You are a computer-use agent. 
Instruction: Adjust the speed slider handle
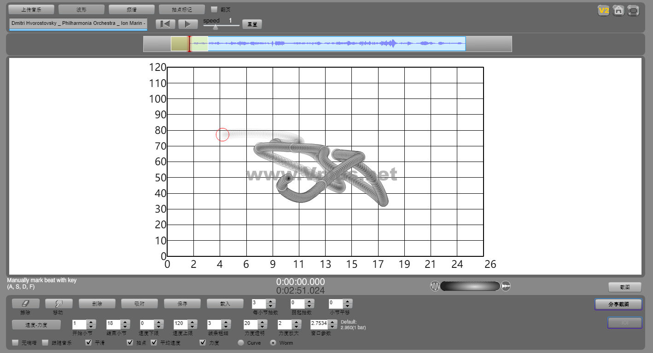[x=215, y=27]
